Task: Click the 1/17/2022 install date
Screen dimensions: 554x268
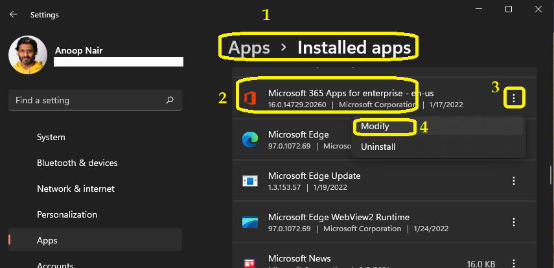Action: [446, 105]
